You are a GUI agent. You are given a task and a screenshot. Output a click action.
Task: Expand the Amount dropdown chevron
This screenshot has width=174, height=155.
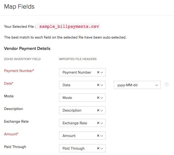tap(102, 136)
